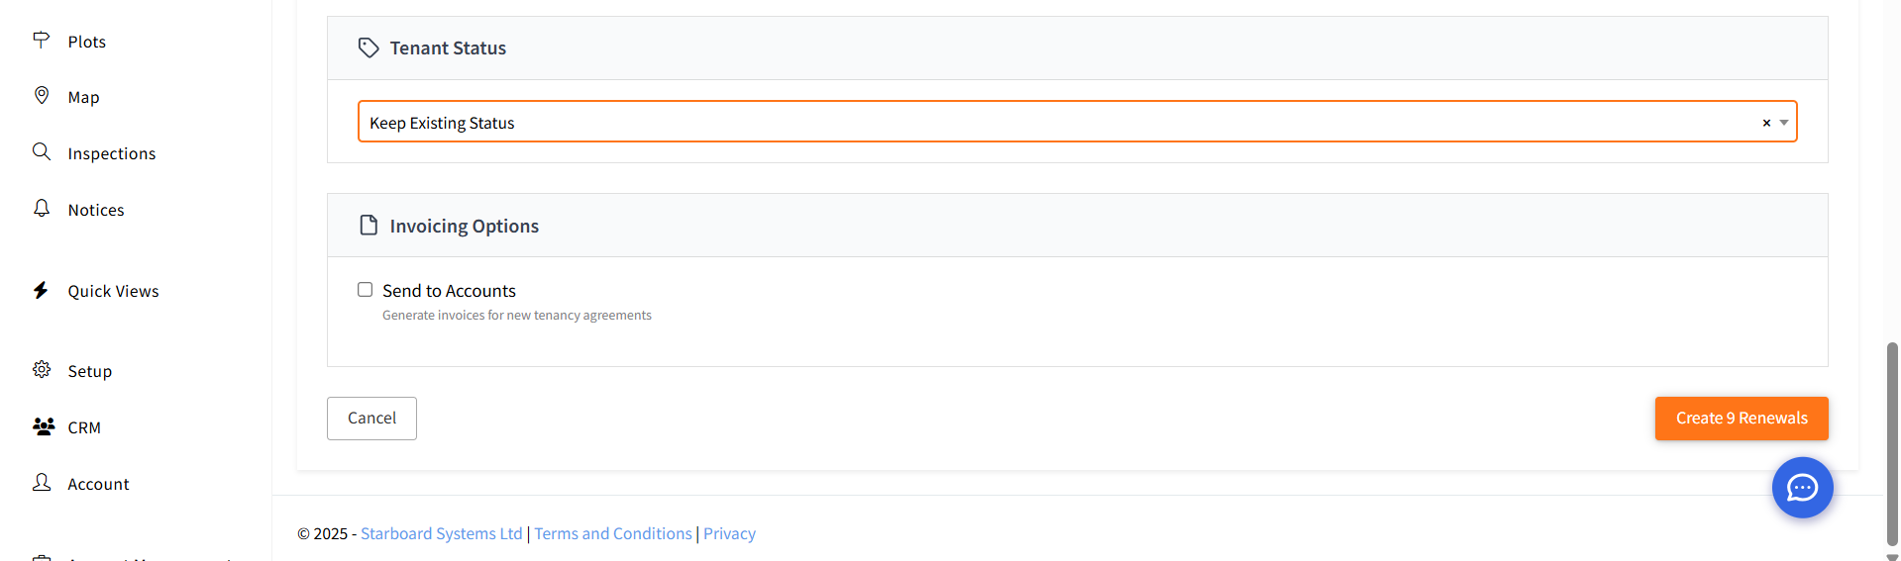1901x561 pixels.
Task: Click the Account person icon
Action: [42, 482]
